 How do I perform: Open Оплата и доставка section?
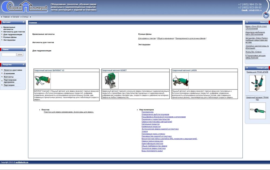[13, 70]
